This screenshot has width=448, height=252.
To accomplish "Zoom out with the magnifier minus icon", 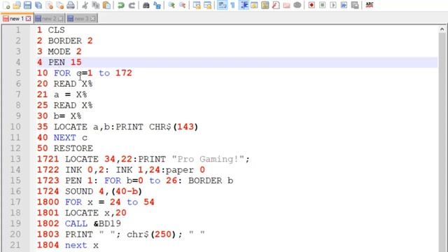I will point(182,5).
